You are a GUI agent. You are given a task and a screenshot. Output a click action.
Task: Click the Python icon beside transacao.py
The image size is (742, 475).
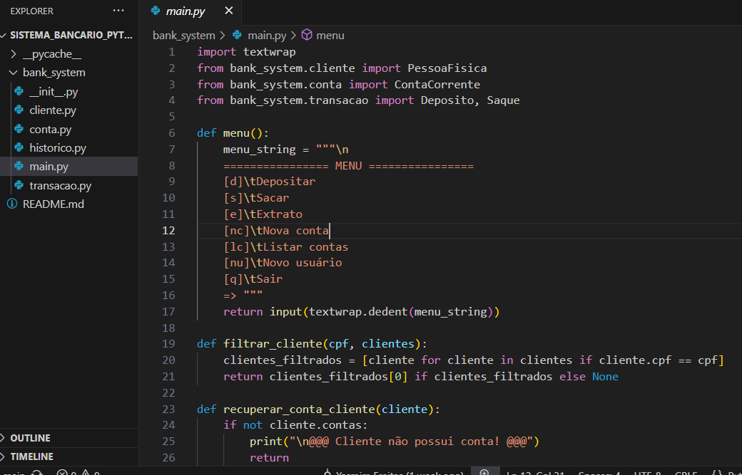19,185
